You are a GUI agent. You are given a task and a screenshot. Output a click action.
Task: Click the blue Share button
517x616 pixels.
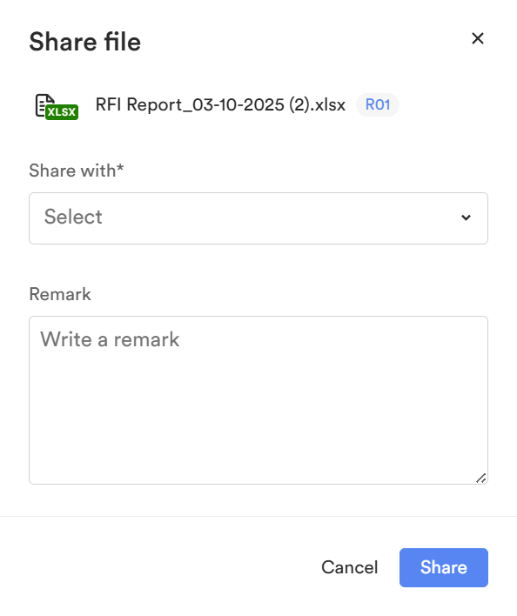[x=444, y=567]
